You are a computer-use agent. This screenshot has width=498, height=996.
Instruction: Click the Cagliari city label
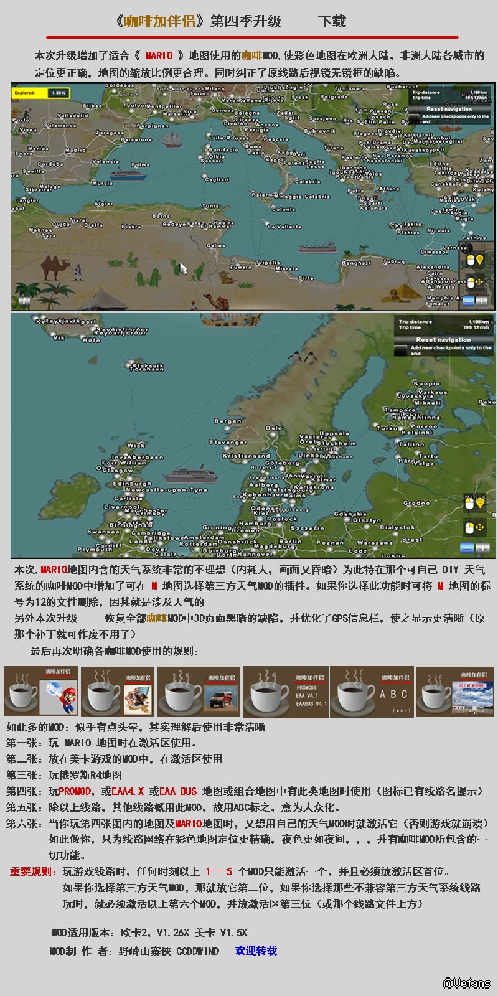[x=217, y=179]
